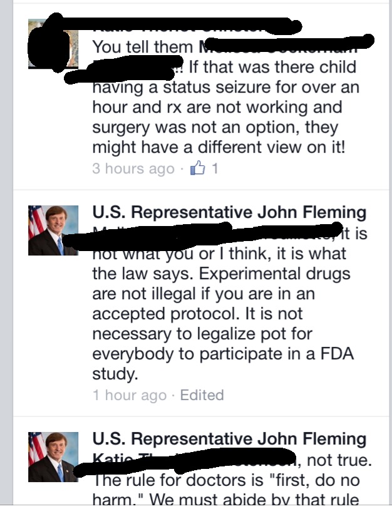The width and height of the screenshot is (392, 509).
Task: Select the John Fleming name on the bottom comment
Action: click(229, 439)
